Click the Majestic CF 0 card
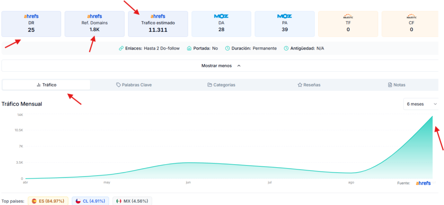The height and width of the screenshot is (205, 444). [x=410, y=24]
